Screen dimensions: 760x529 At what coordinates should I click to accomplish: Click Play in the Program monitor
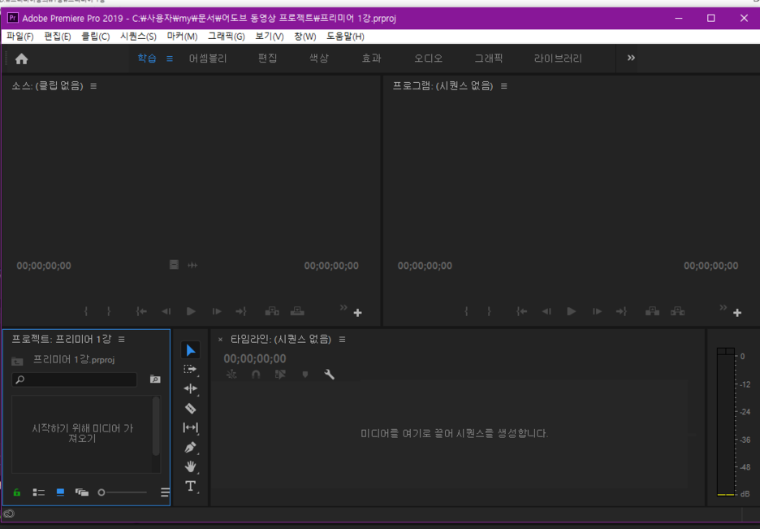(x=572, y=311)
